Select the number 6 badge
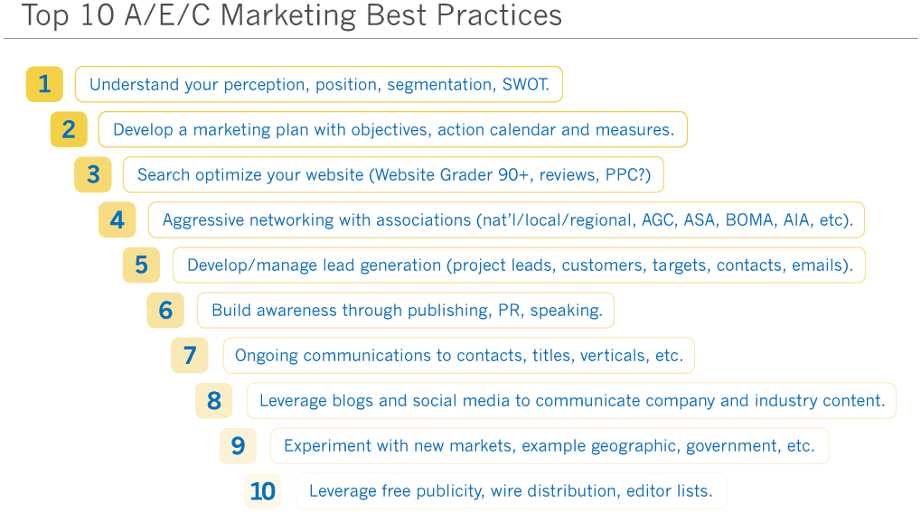921x512 pixels. click(x=165, y=310)
